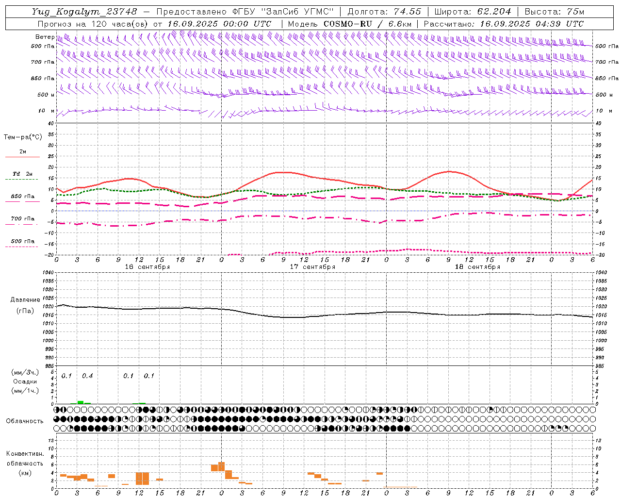
Task: Click the 17 сентября date label
Action: 312,267
